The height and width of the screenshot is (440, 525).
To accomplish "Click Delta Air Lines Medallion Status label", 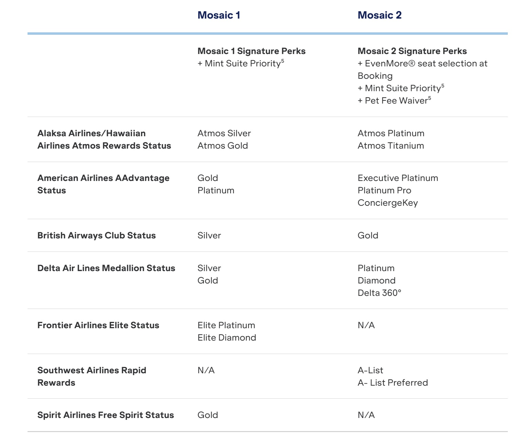I will tap(106, 268).
